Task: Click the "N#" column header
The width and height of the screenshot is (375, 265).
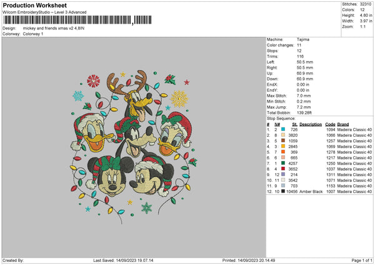Action: [277, 124]
